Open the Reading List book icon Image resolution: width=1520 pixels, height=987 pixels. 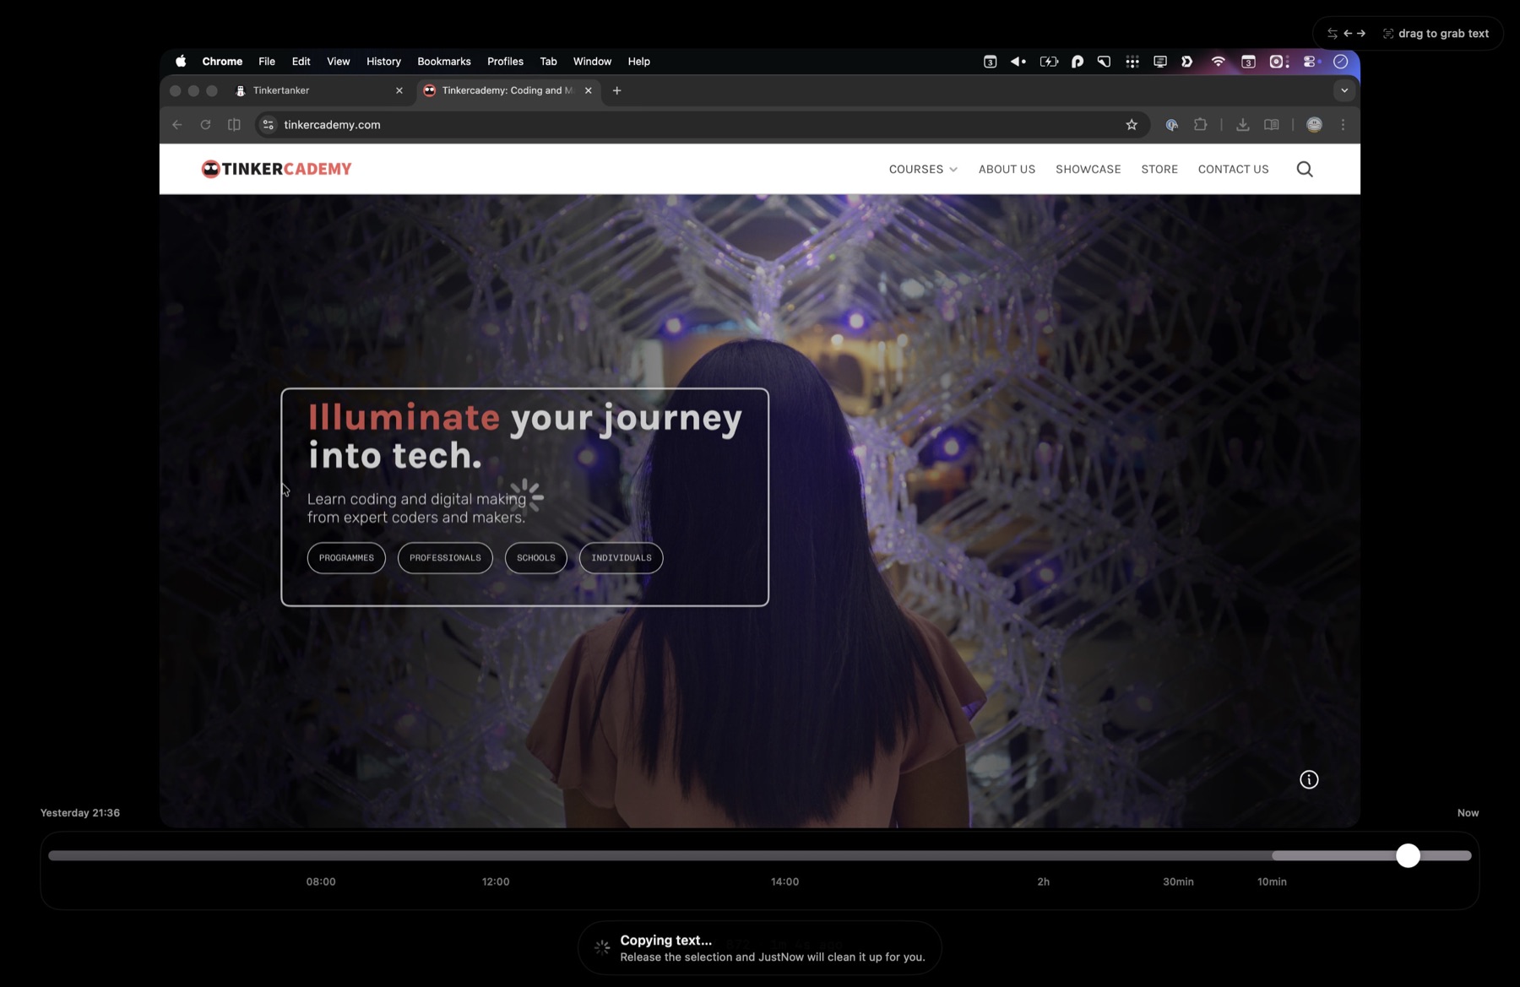1271,124
